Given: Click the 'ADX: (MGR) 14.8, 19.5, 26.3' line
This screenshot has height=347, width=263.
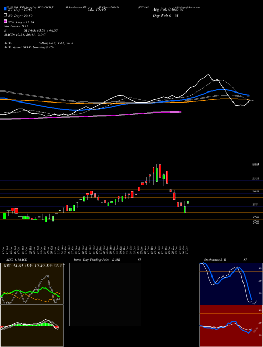Looking at the screenshot, I should point(39,43).
